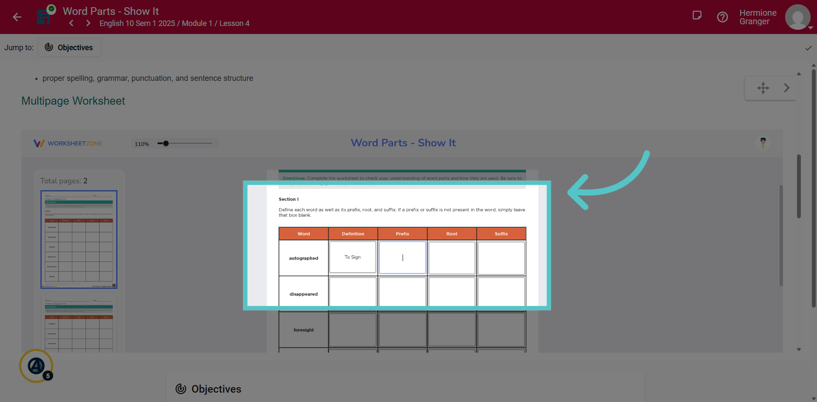The height and width of the screenshot is (402, 817).
Task: Click the Definition field for disappeared
Action: [353, 293]
